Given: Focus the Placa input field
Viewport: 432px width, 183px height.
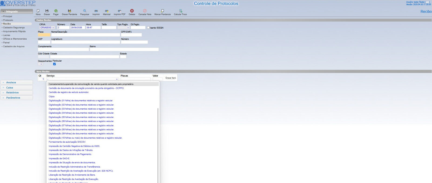Looking at the screenshot, I should 44,35.
